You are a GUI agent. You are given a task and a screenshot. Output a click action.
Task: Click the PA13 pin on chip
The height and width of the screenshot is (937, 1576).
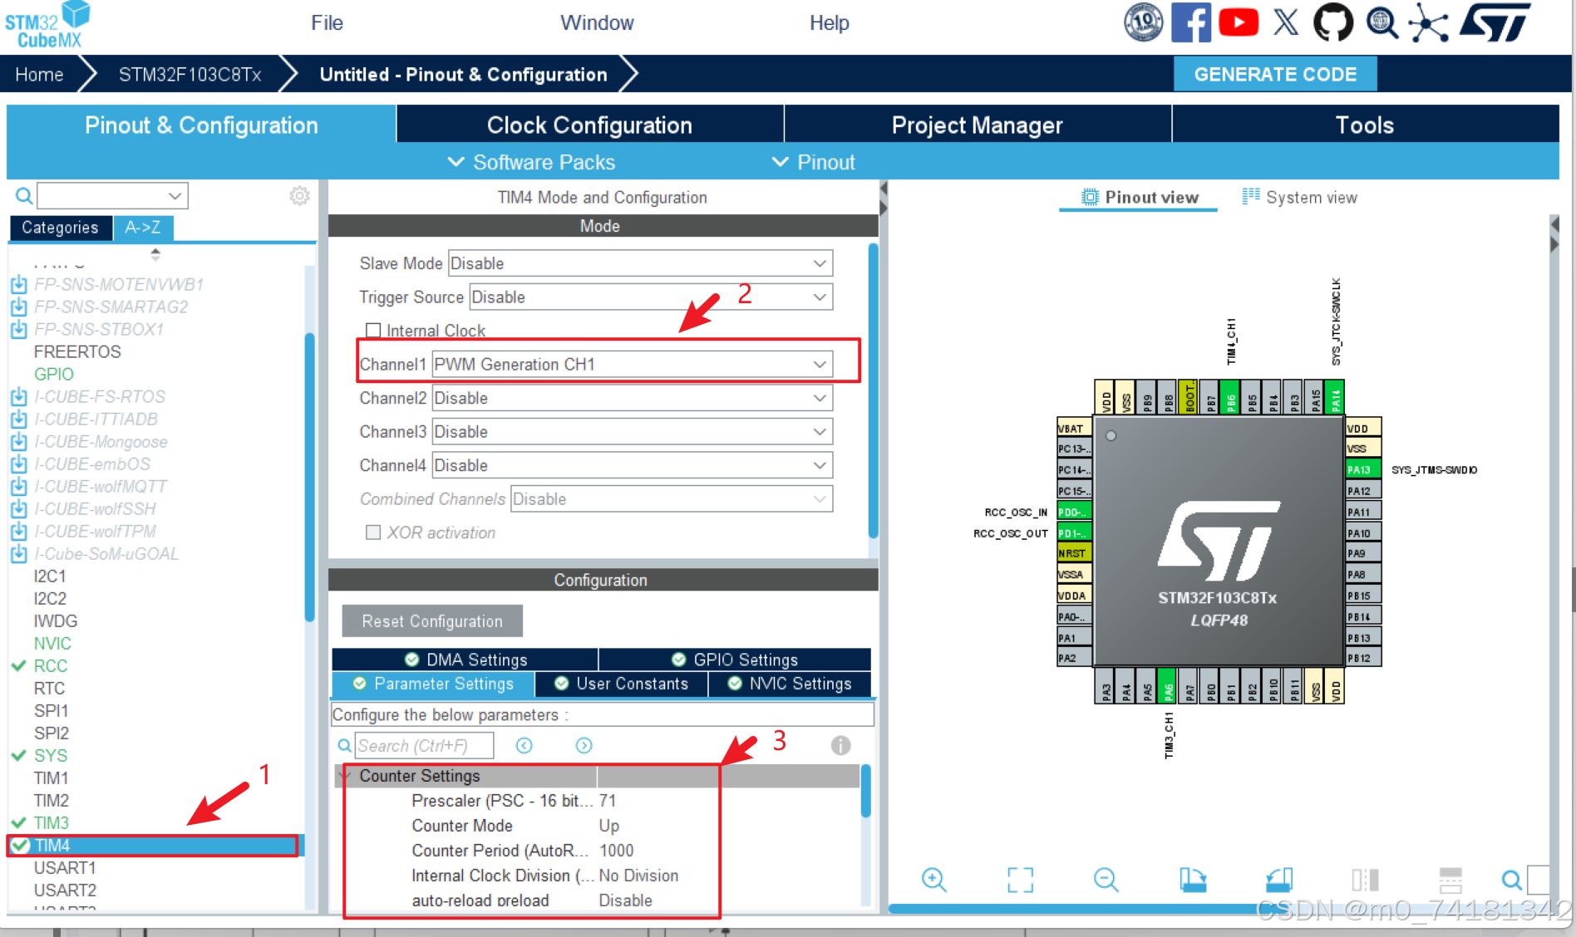tap(1363, 469)
